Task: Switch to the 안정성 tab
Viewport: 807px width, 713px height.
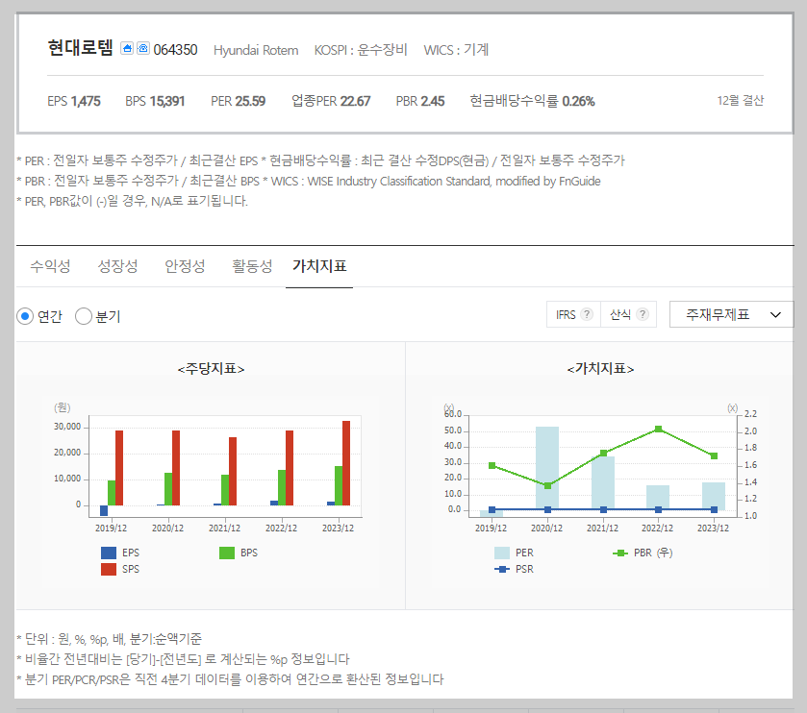Action: 185,266
